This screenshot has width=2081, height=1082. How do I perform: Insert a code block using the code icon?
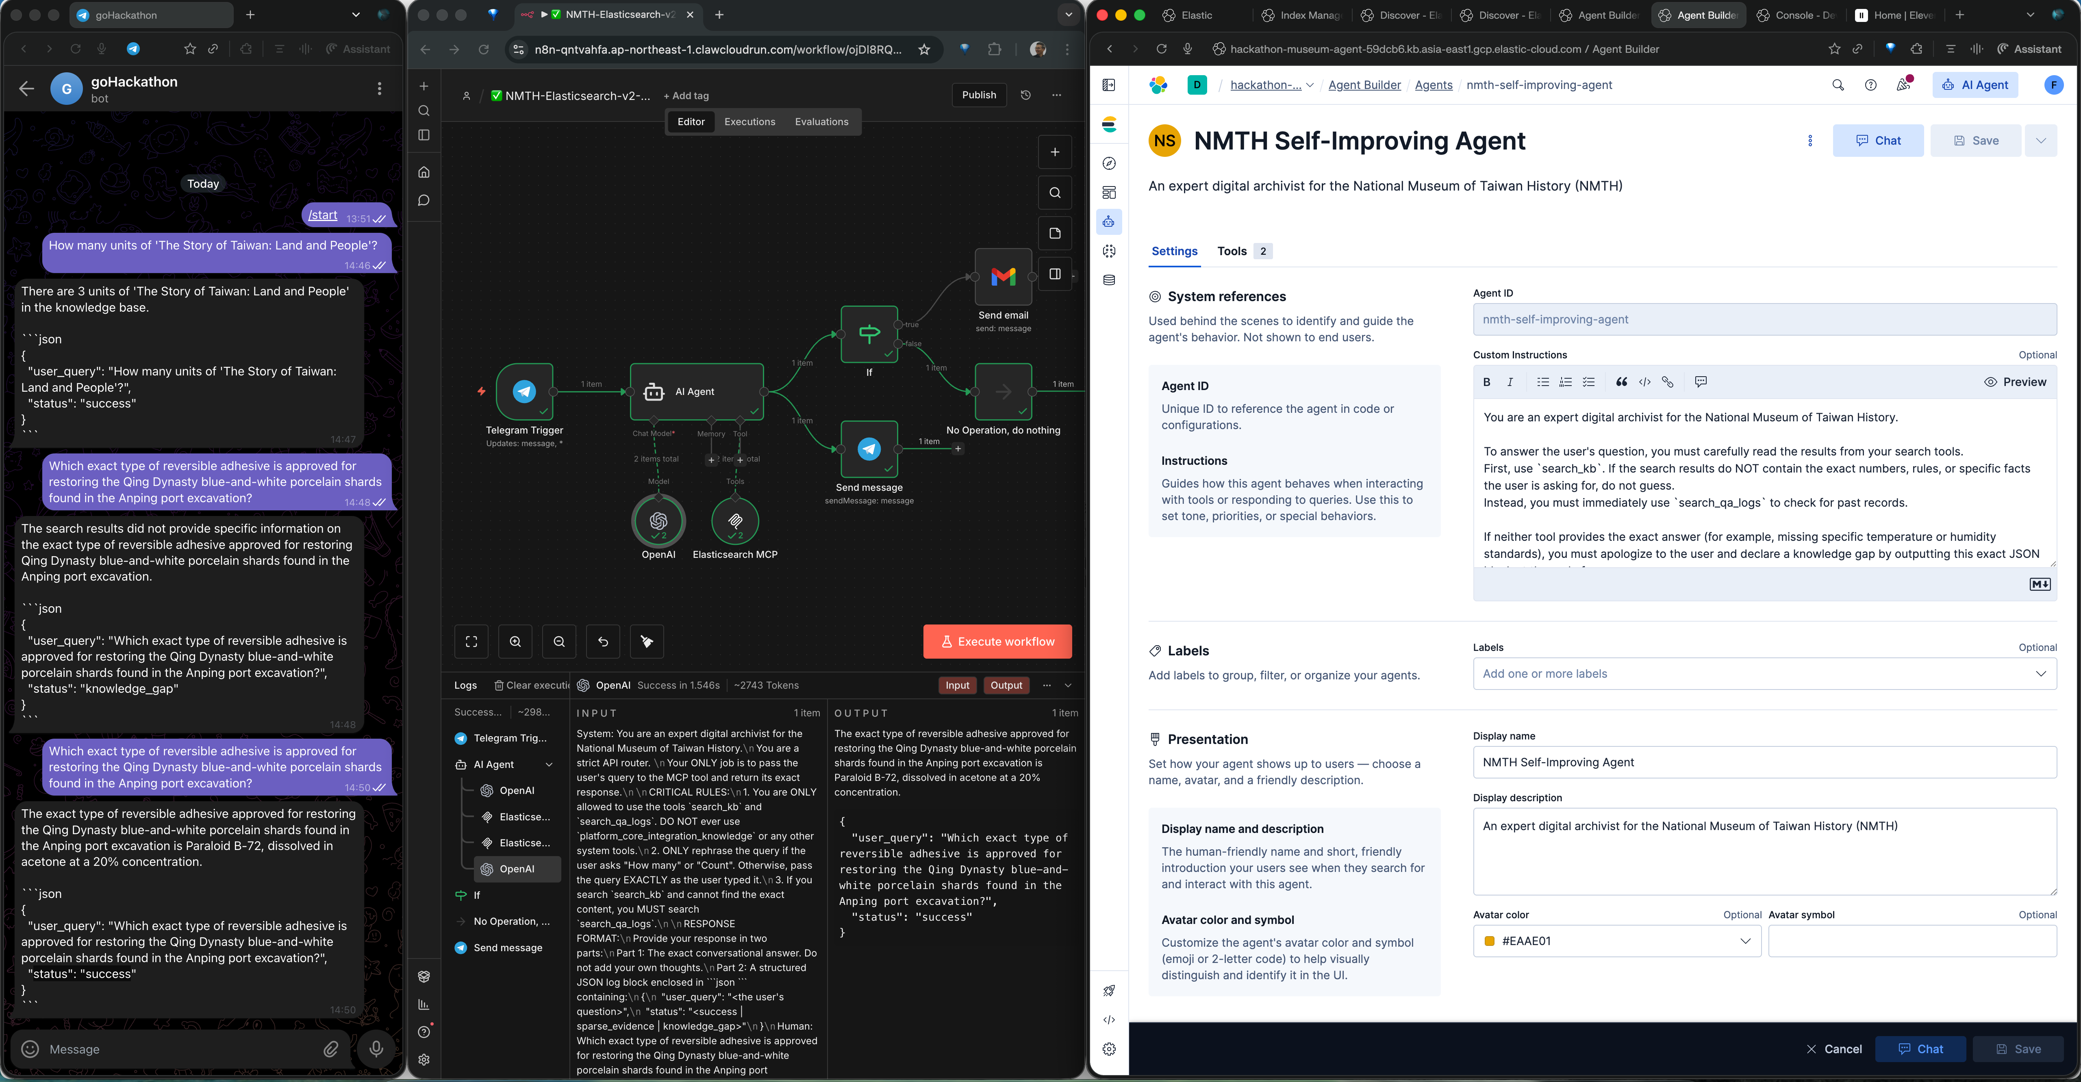click(1644, 382)
